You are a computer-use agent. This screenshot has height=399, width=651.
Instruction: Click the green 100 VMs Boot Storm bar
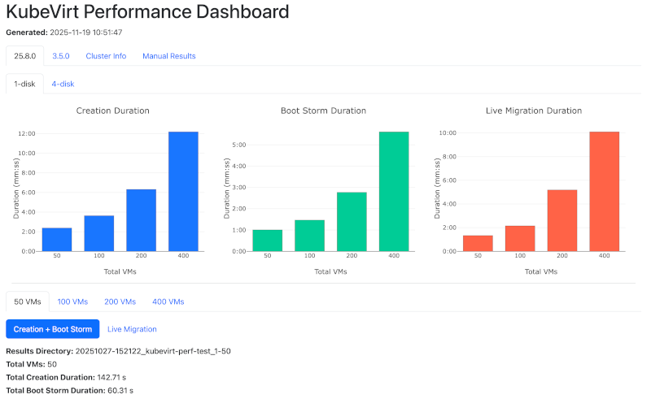(x=309, y=236)
